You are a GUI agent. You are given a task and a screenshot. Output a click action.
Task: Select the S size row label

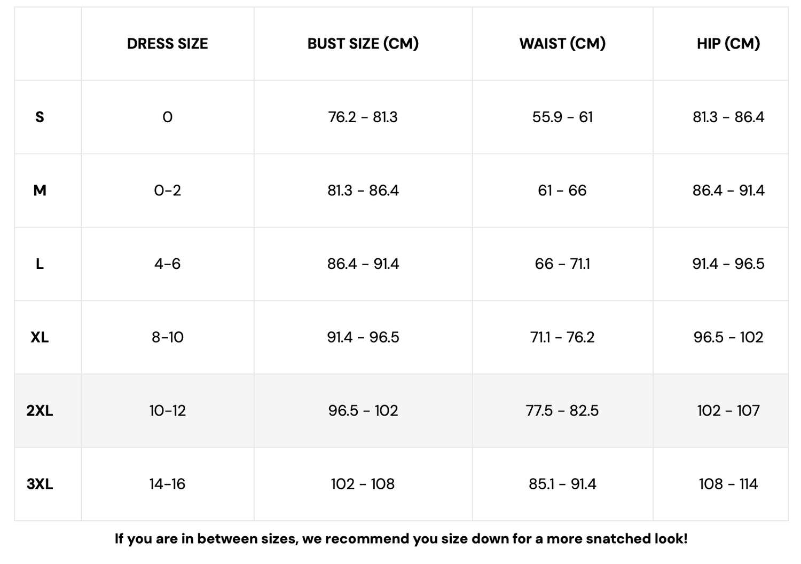(40, 117)
